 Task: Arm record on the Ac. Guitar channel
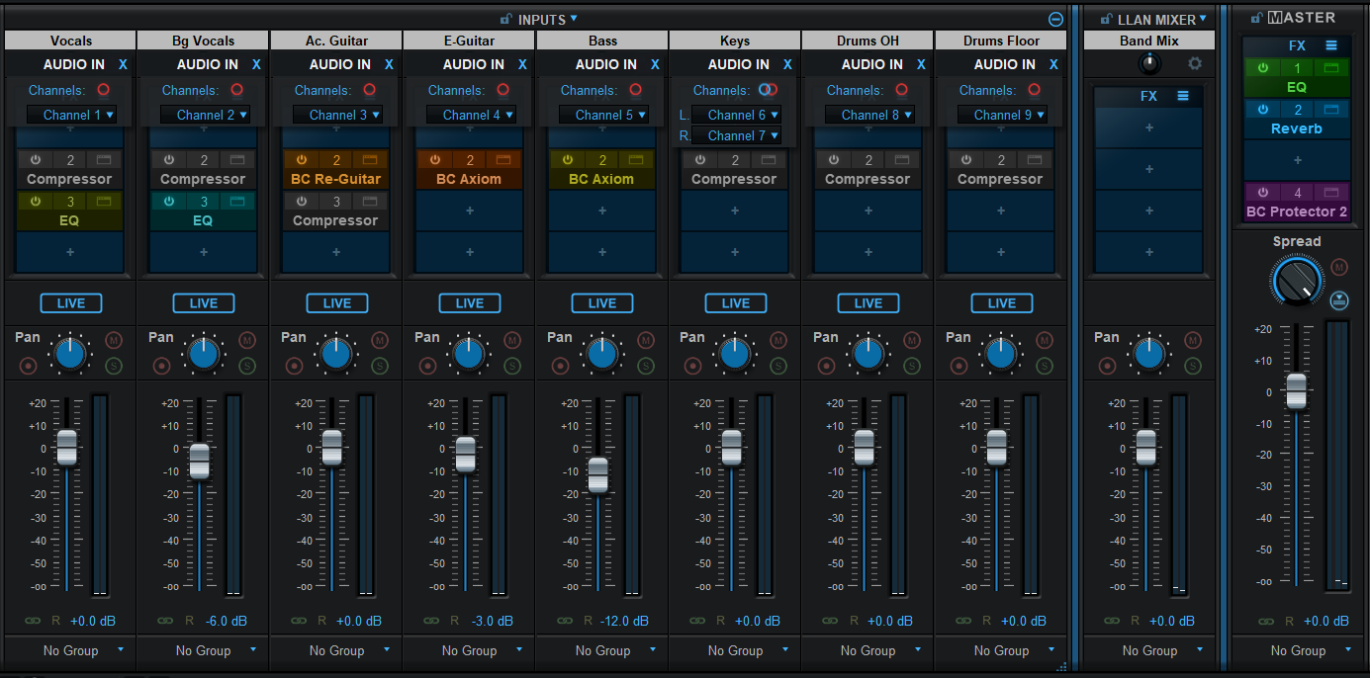point(294,366)
